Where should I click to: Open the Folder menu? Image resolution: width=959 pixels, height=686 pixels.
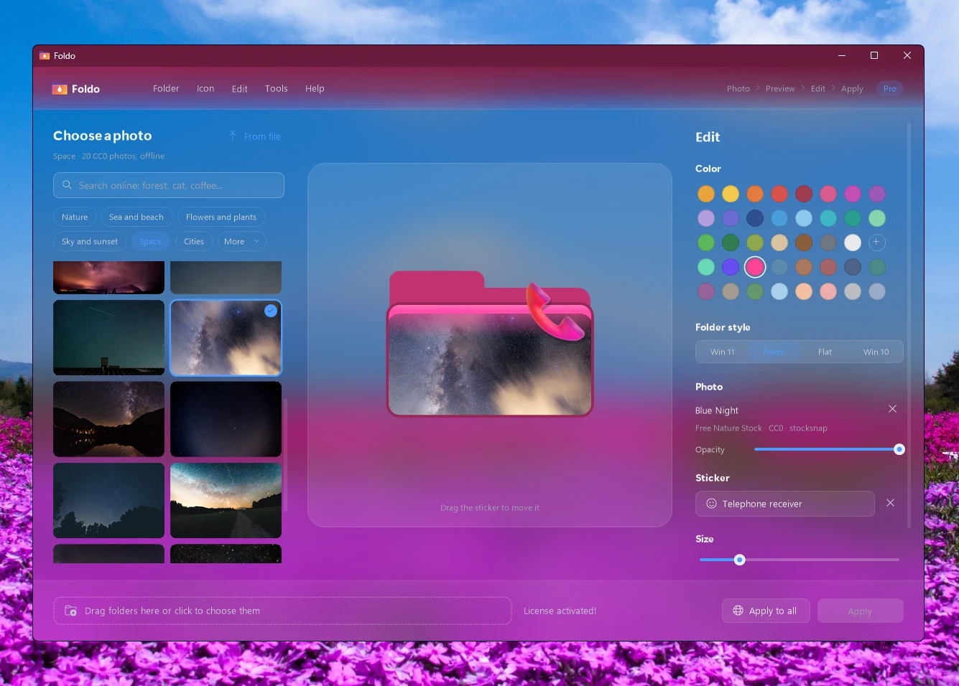click(x=166, y=89)
